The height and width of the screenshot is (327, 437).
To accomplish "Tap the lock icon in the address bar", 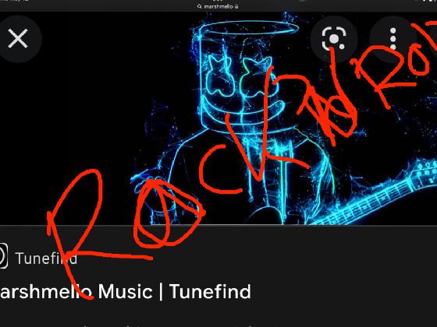I will [x=236, y=6].
